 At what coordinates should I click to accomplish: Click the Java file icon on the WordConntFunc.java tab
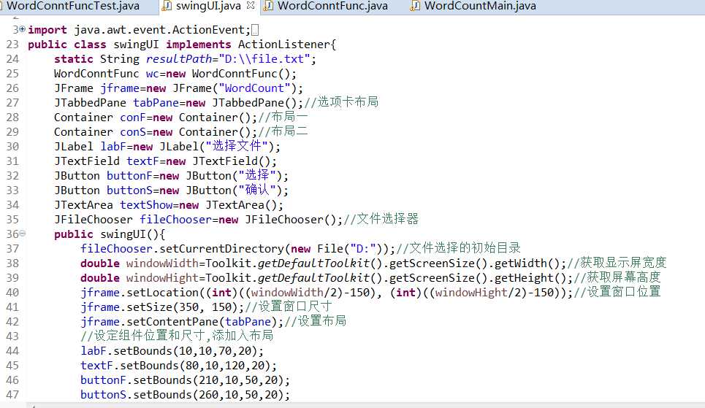pyautogui.click(x=268, y=6)
